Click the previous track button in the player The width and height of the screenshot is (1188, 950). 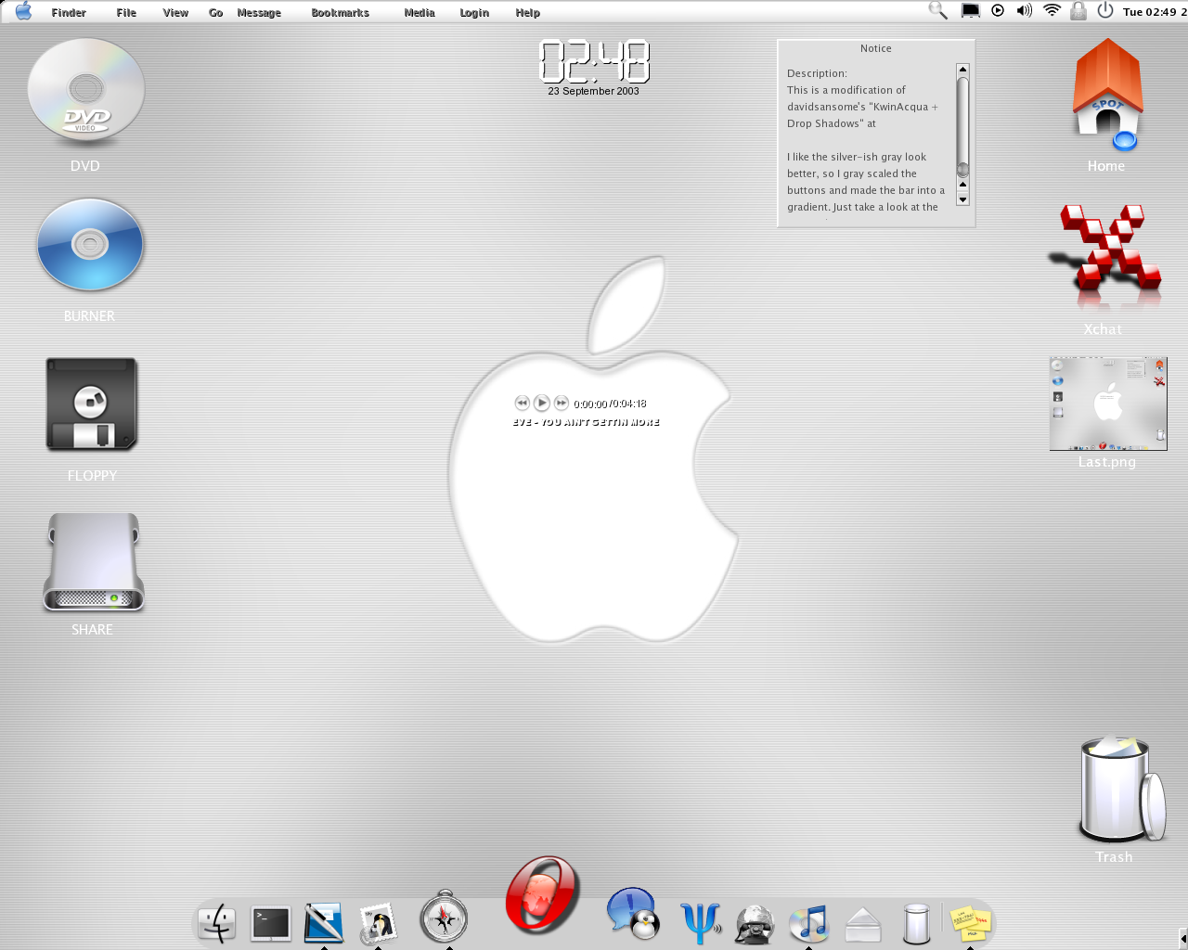(x=522, y=403)
